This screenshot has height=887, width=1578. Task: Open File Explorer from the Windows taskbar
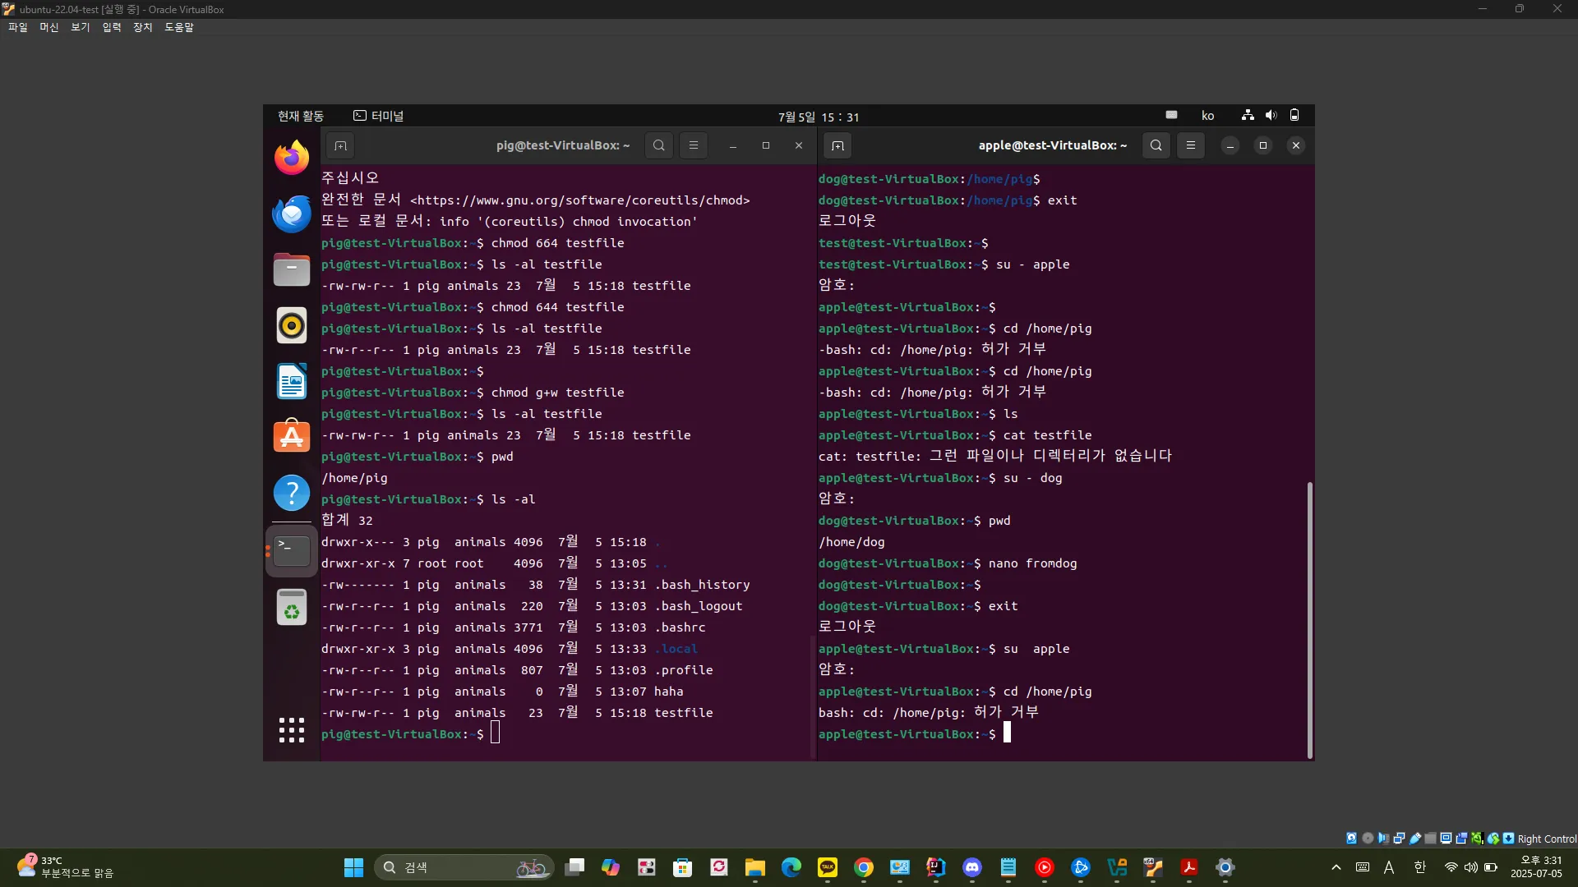tap(755, 867)
